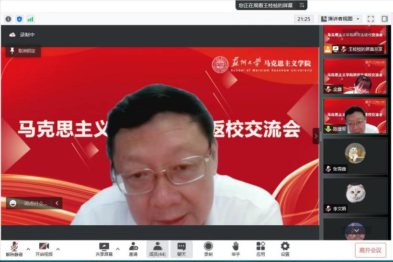The image size is (393, 262).
Task: Click muted mic icon beside 李文娟
Action: pyautogui.click(x=328, y=209)
